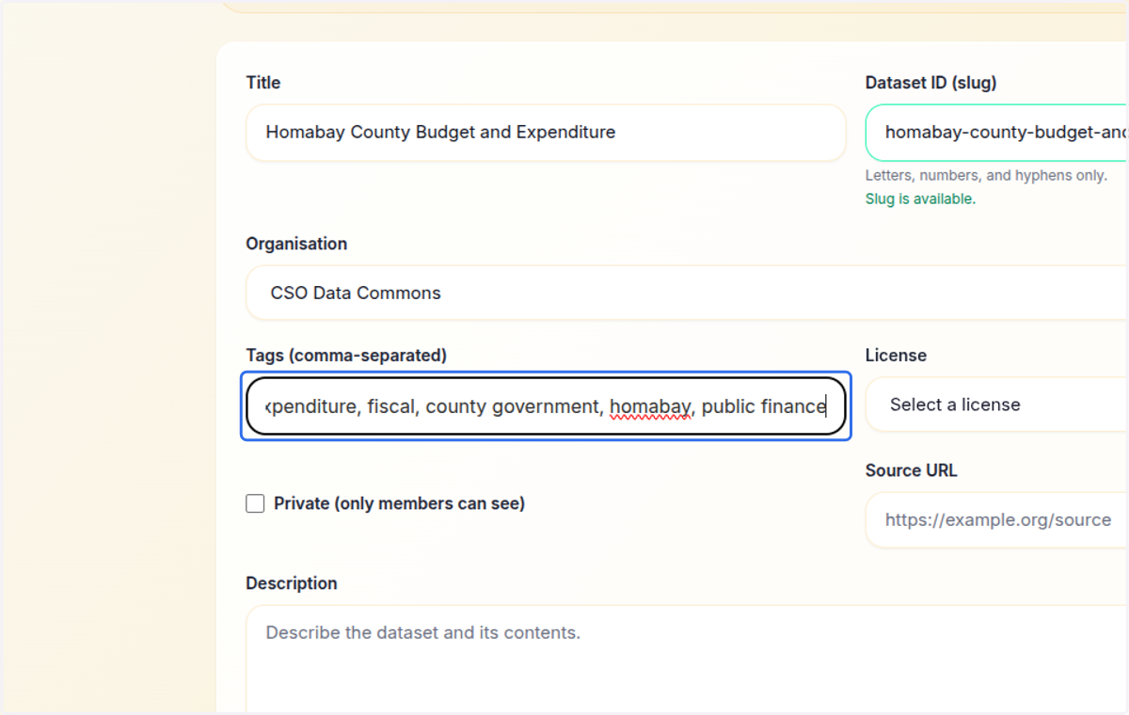1129x715 pixels.
Task: Tick the Private checkbox
Action: [255, 503]
